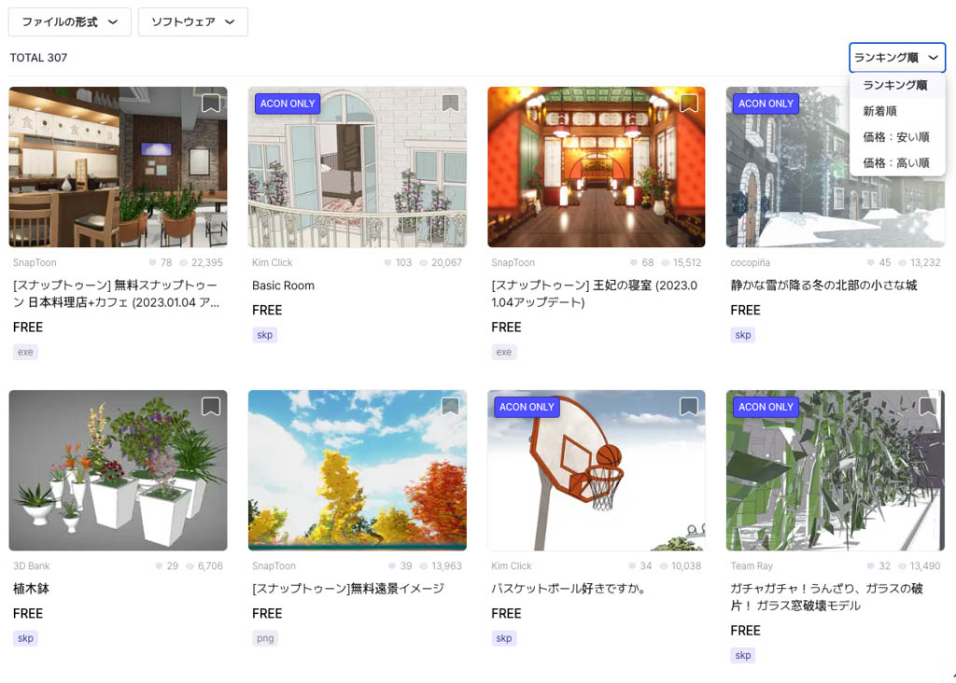Click comment icon showing 103 comments
Screen dimensions: 956x683
click(387, 262)
